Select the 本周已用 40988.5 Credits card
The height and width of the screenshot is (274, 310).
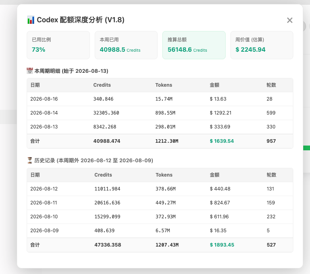click(126, 45)
